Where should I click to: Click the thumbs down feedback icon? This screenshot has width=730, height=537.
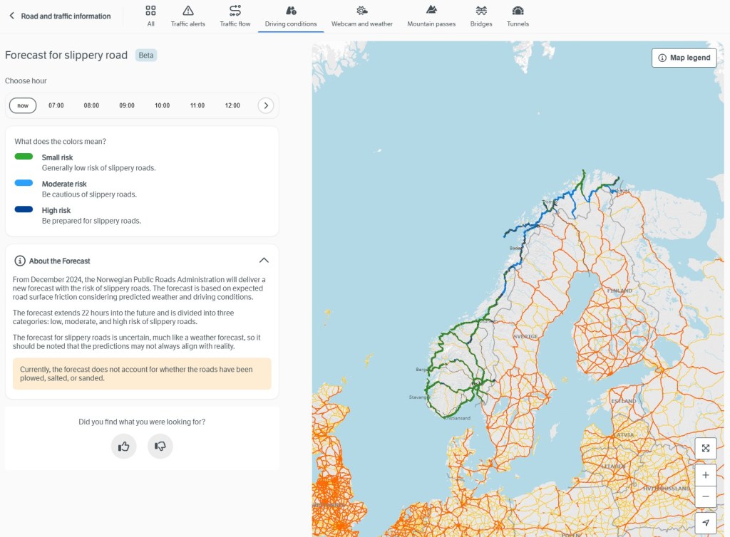(160, 447)
